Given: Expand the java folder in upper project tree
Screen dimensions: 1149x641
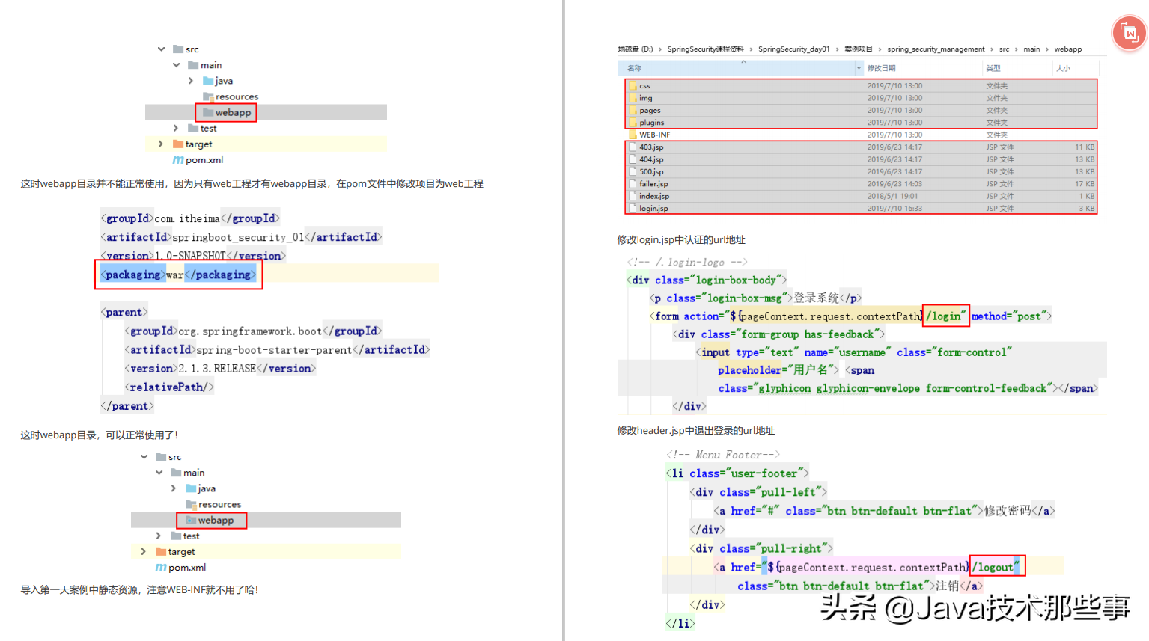Looking at the screenshot, I should pyautogui.click(x=191, y=81).
